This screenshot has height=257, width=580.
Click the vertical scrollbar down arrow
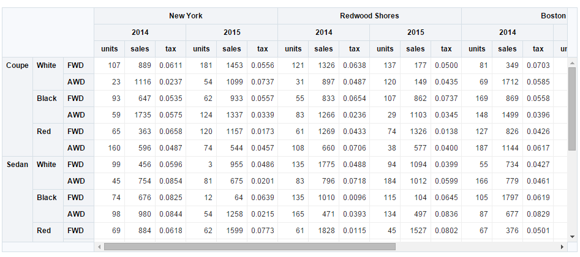[572, 237]
